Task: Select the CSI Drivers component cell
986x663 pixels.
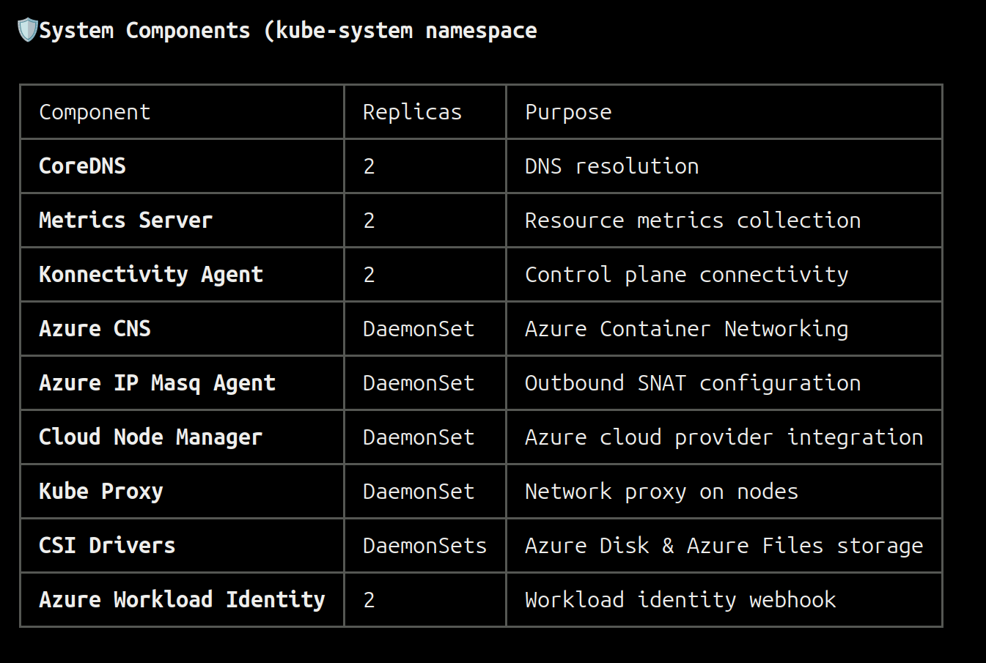Action: point(107,546)
